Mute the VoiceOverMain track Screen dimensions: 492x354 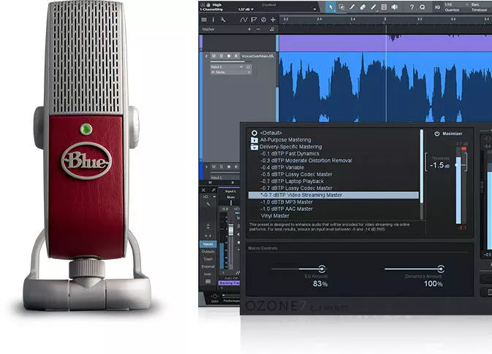click(x=215, y=56)
